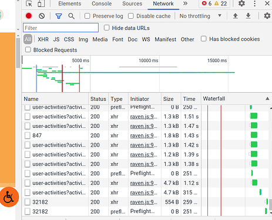Filter requests by JS
The image size is (272, 220).
[x=56, y=39]
